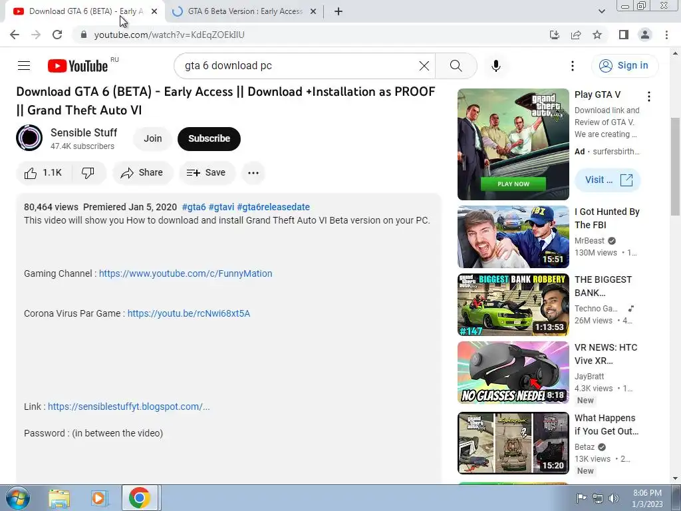Open the Sensible Stuff channel name

tap(84, 132)
